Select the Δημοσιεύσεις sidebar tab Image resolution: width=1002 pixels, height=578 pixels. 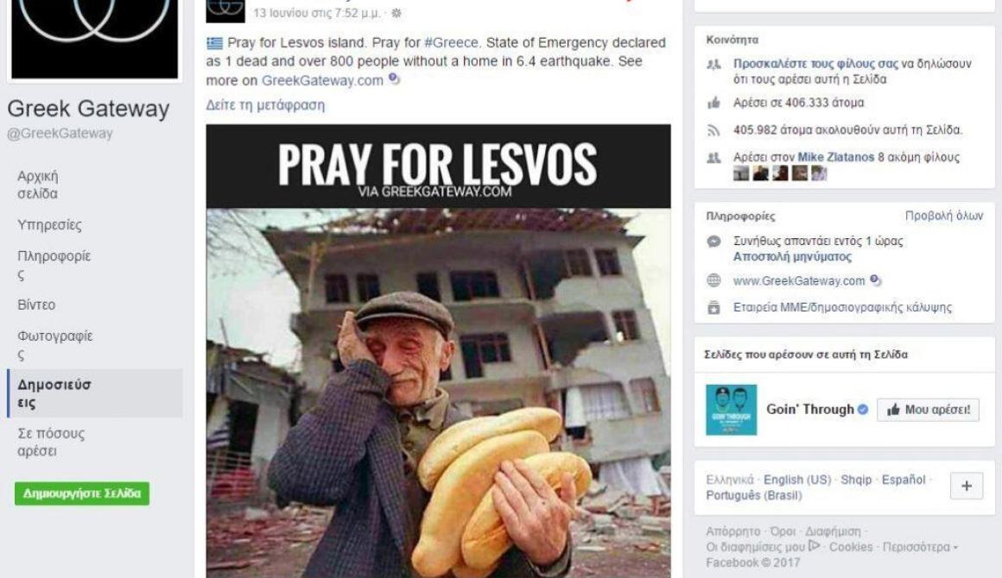click(94, 393)
